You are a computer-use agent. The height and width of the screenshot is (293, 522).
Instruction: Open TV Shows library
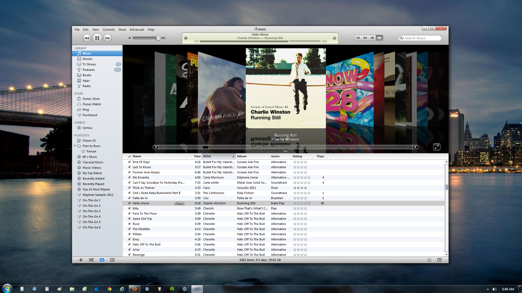[x=89, y=64]
